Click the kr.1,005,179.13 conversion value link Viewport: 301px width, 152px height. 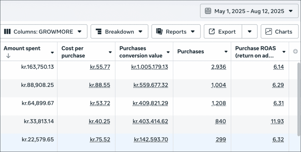[x=150, y=67]
